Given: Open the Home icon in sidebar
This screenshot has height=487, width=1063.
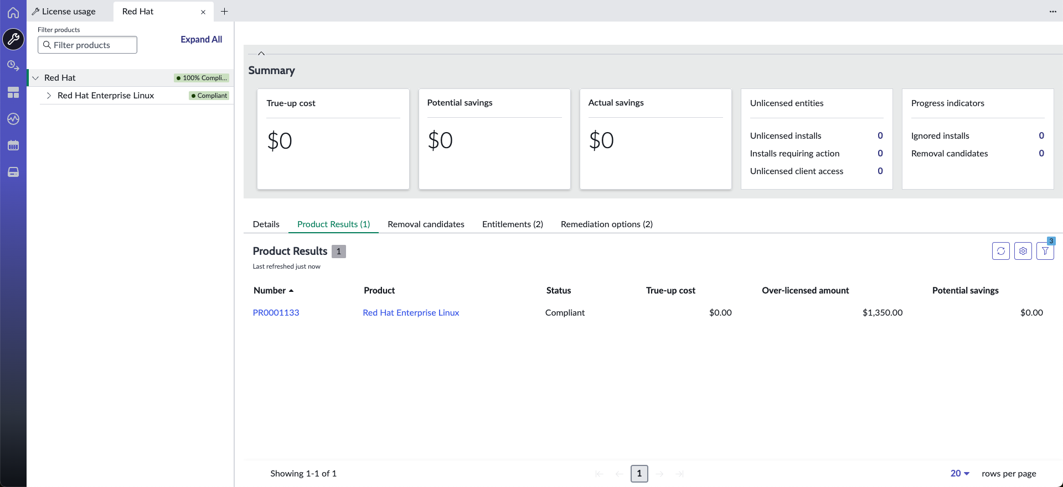Looking at the screenshot, I should [13, 13].
